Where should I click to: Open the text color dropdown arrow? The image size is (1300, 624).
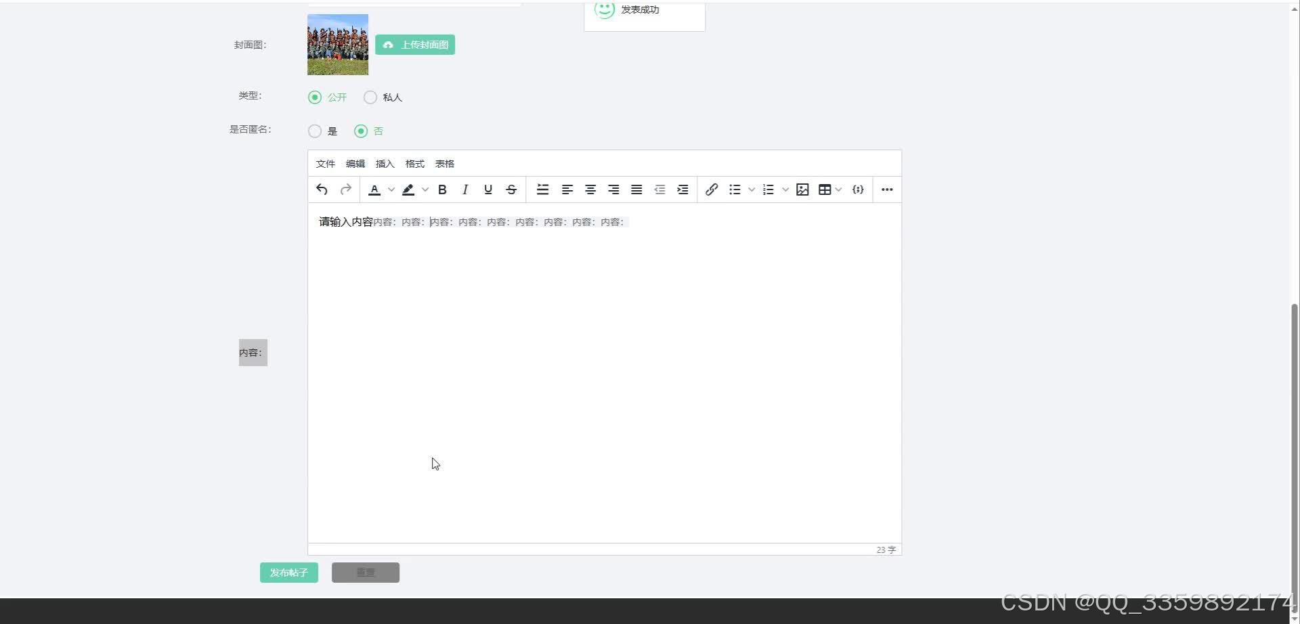(x=390, y=190)
